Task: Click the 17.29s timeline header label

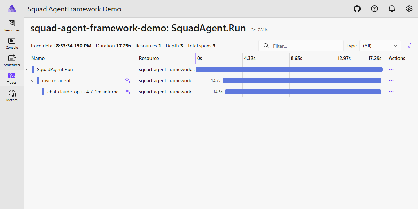Action: [375, 58]
